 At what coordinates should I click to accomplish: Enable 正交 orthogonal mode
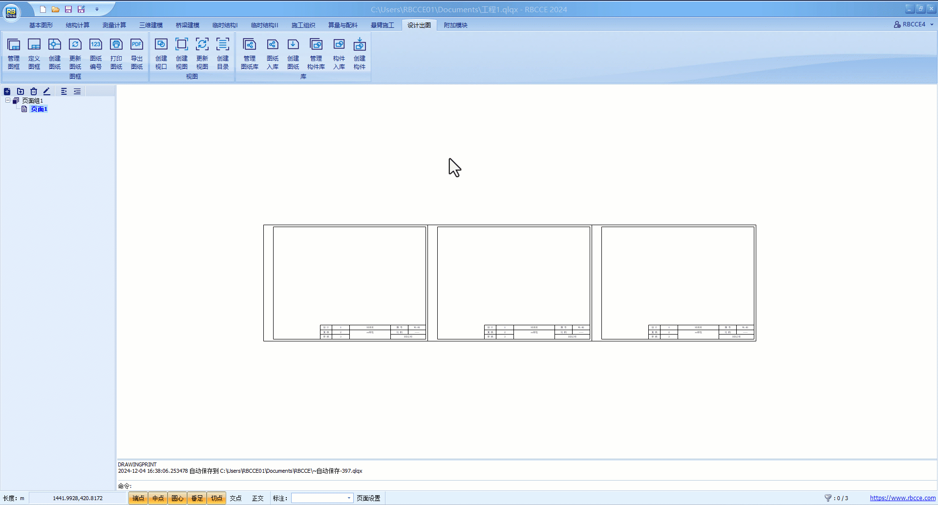[257, 498]
